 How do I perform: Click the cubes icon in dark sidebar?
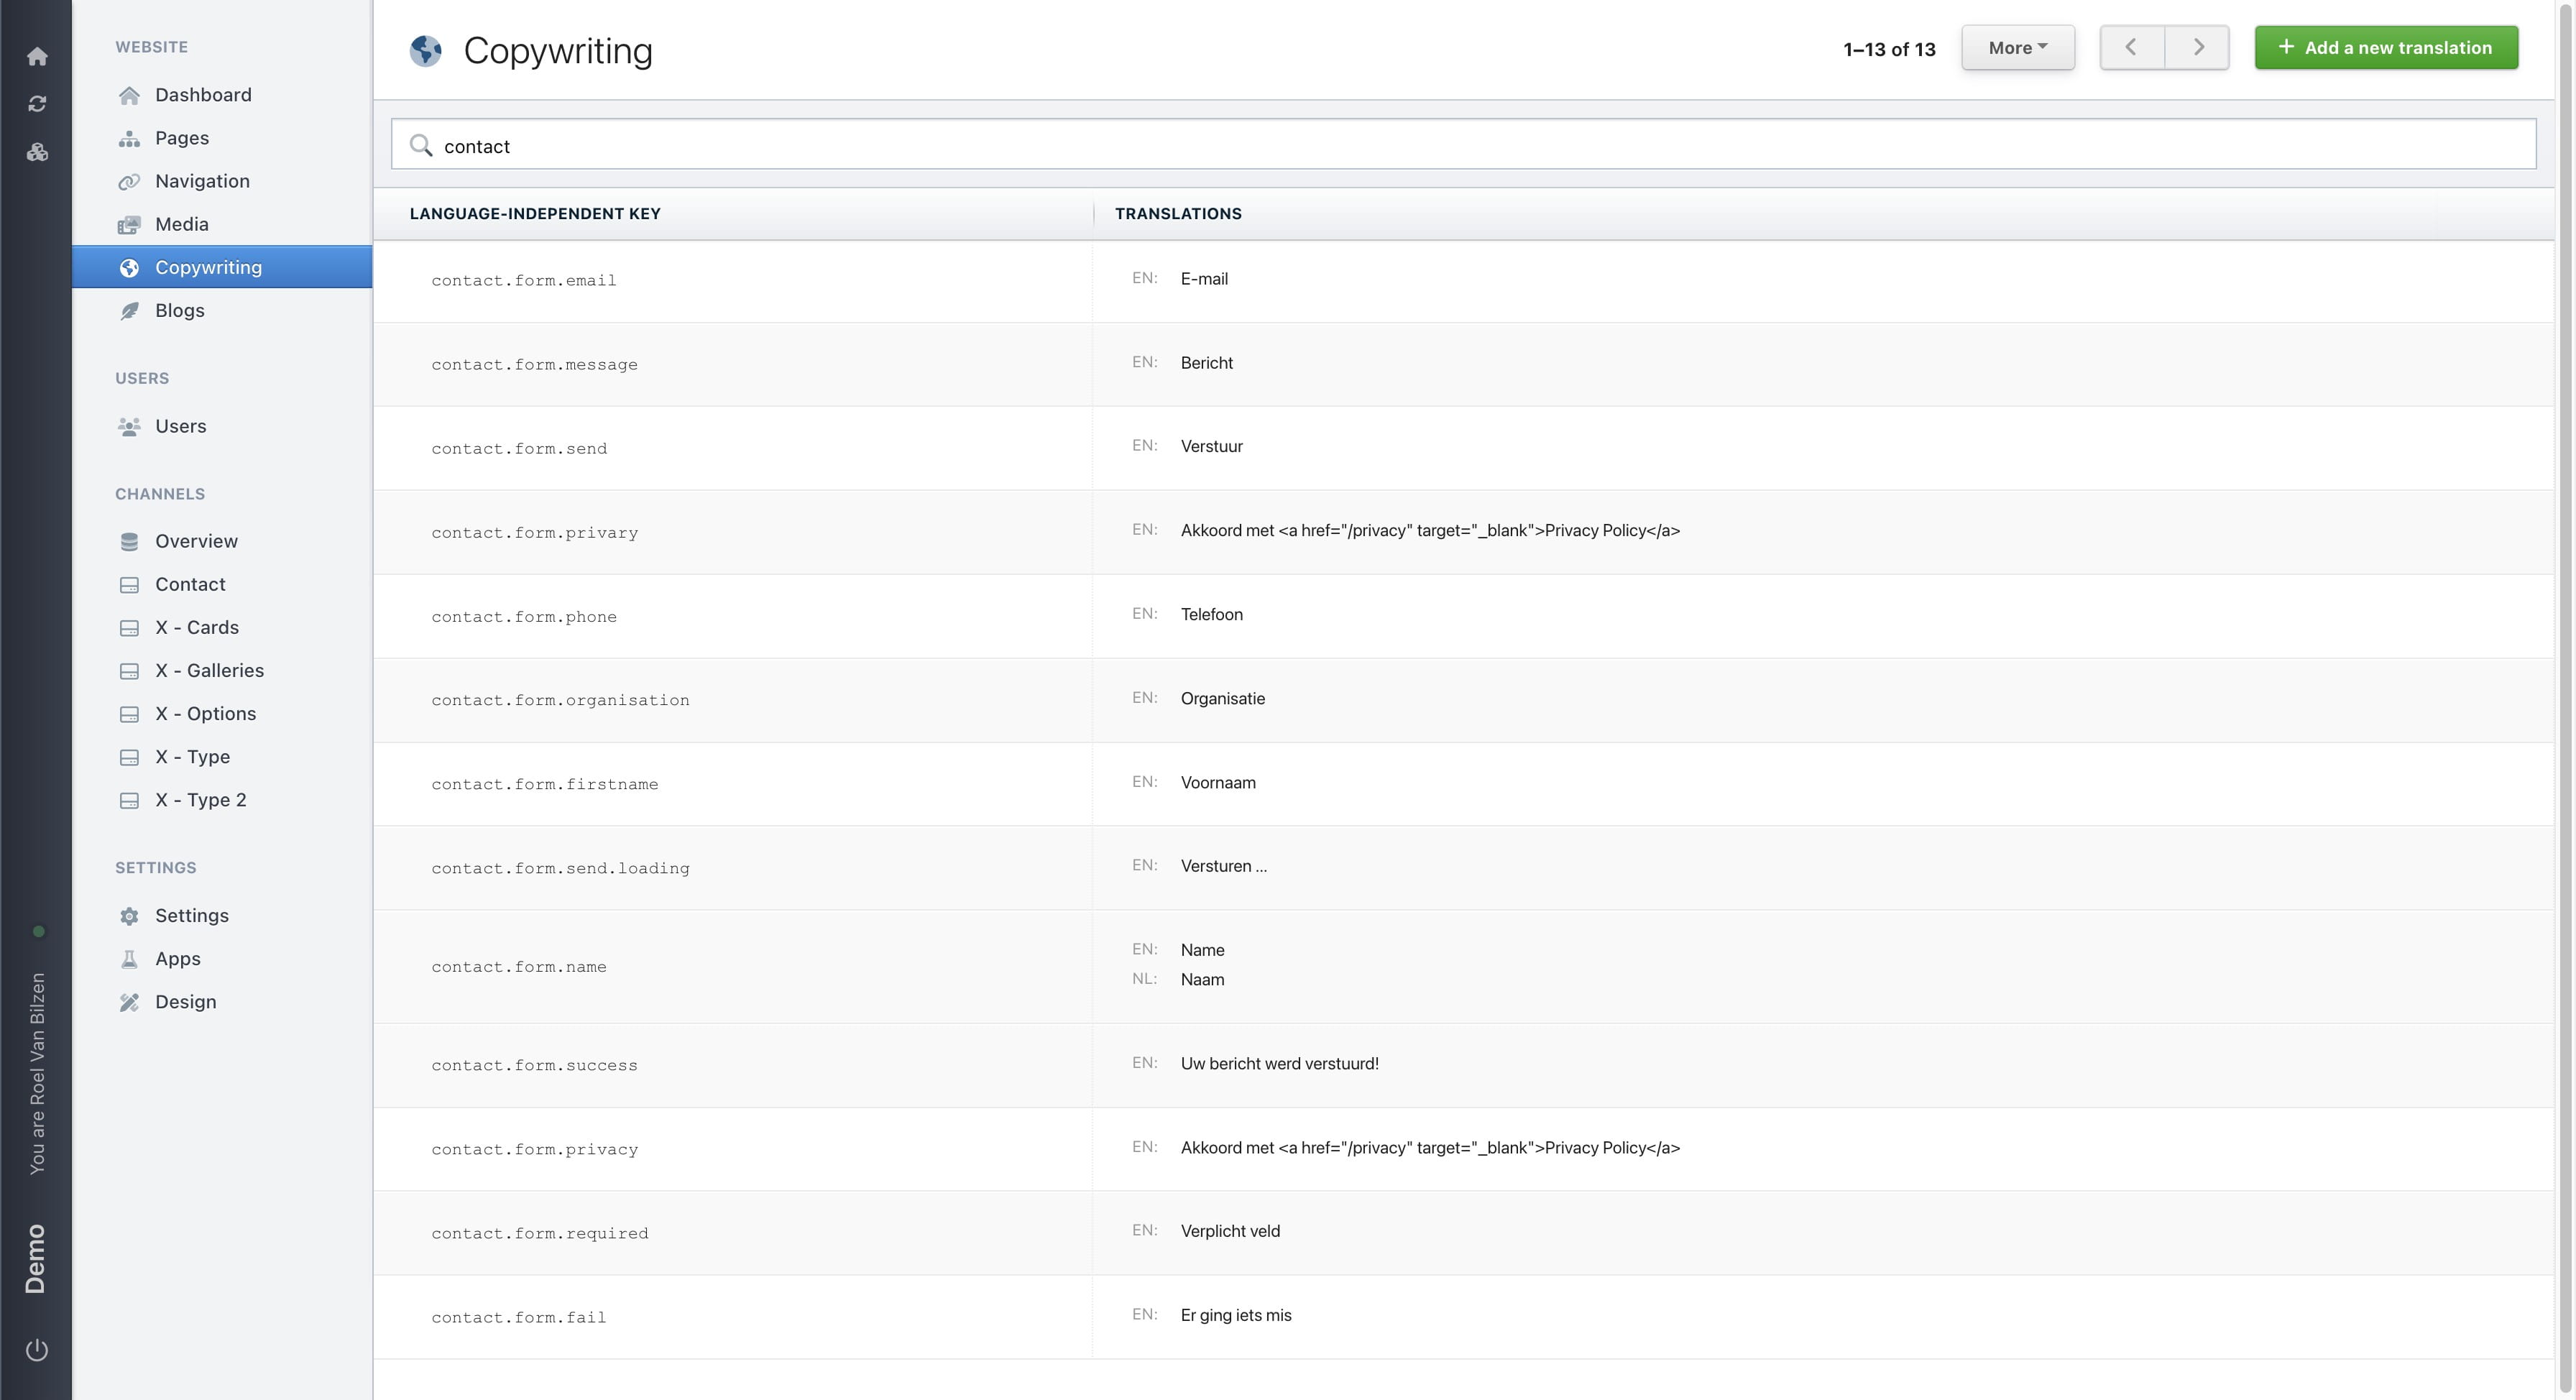click(37, 152)
